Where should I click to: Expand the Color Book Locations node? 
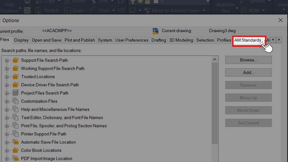[7, 150]
